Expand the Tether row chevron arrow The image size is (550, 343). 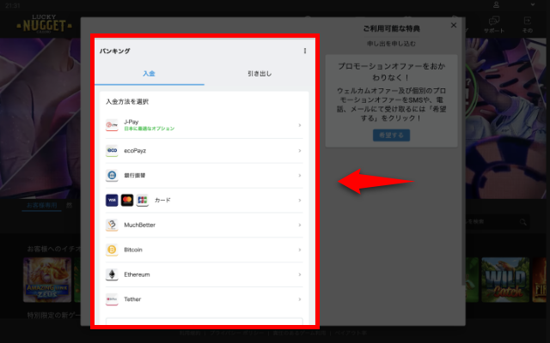pyautogui.click(x=299, y=299)
